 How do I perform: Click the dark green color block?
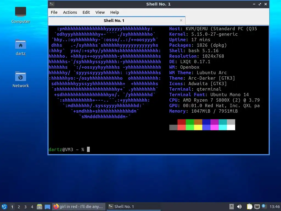point(190,122)
